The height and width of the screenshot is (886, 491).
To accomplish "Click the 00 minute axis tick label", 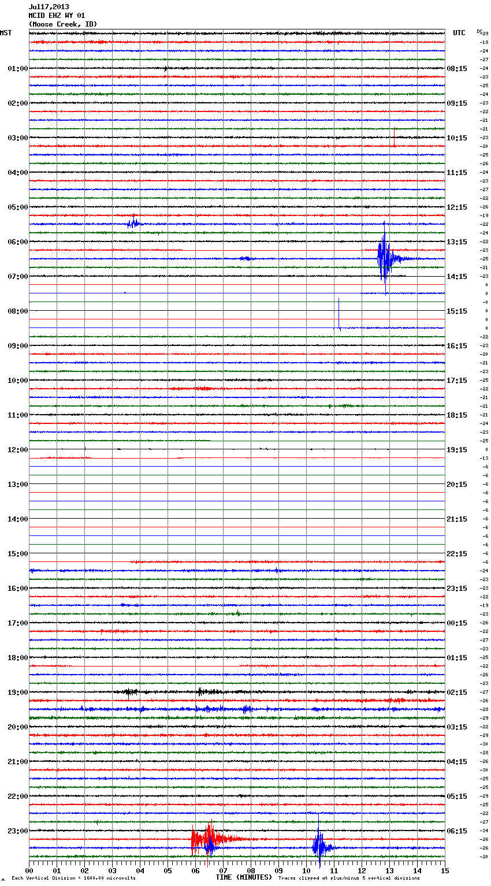I will coord(29,870).
